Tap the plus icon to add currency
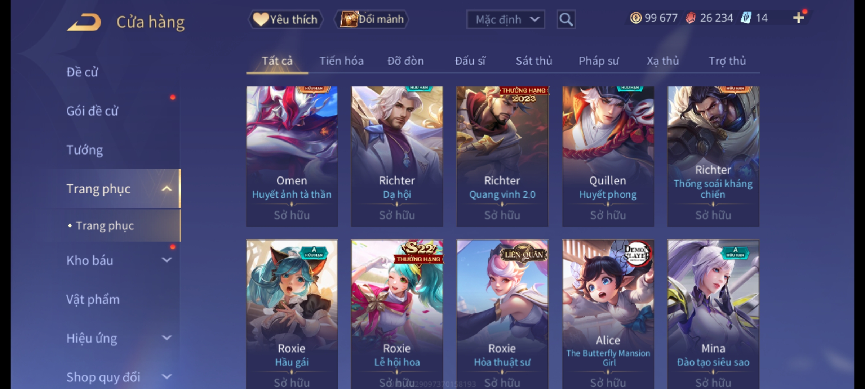This screenshot has height=389, width=865. [799, 18]
